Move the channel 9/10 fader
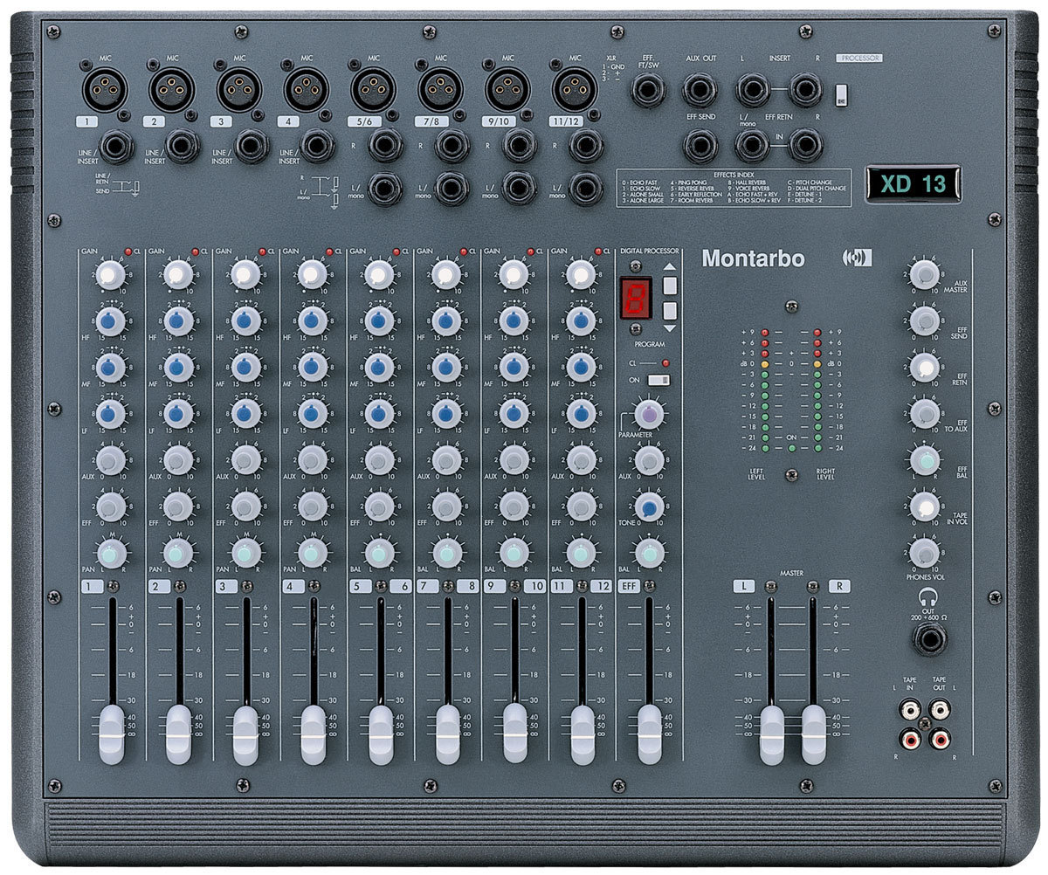 click(x=514, y=734)
